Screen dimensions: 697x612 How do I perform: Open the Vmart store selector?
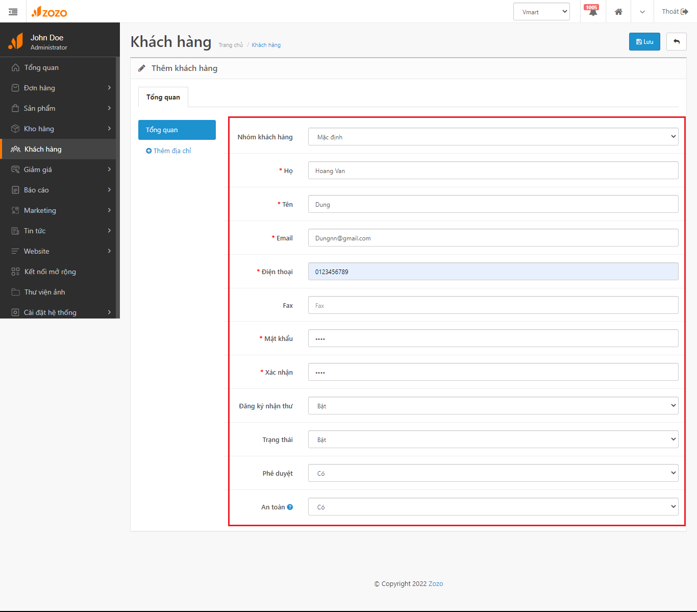pyautogui.click(x=541, y=12)
